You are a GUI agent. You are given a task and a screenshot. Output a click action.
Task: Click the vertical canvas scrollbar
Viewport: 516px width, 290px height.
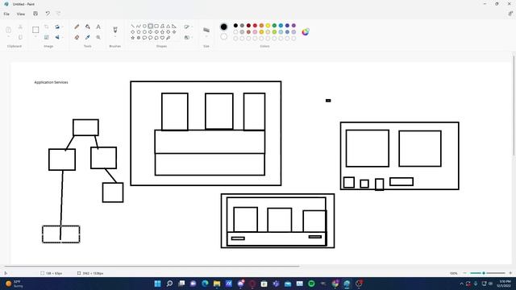[514, 106]
